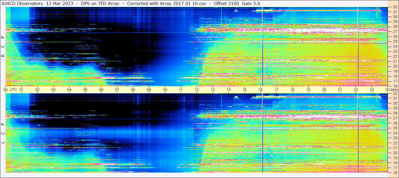The width and height of the screenshot is (399, 178).
Task: Click the 'AJ4CO Observatory' title text
Action: pyautogui.click(x=22, y=3)
